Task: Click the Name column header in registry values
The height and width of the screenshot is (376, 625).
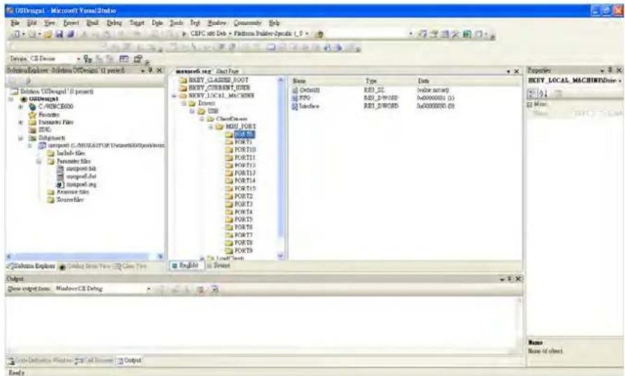Action: tap(327, 81)
